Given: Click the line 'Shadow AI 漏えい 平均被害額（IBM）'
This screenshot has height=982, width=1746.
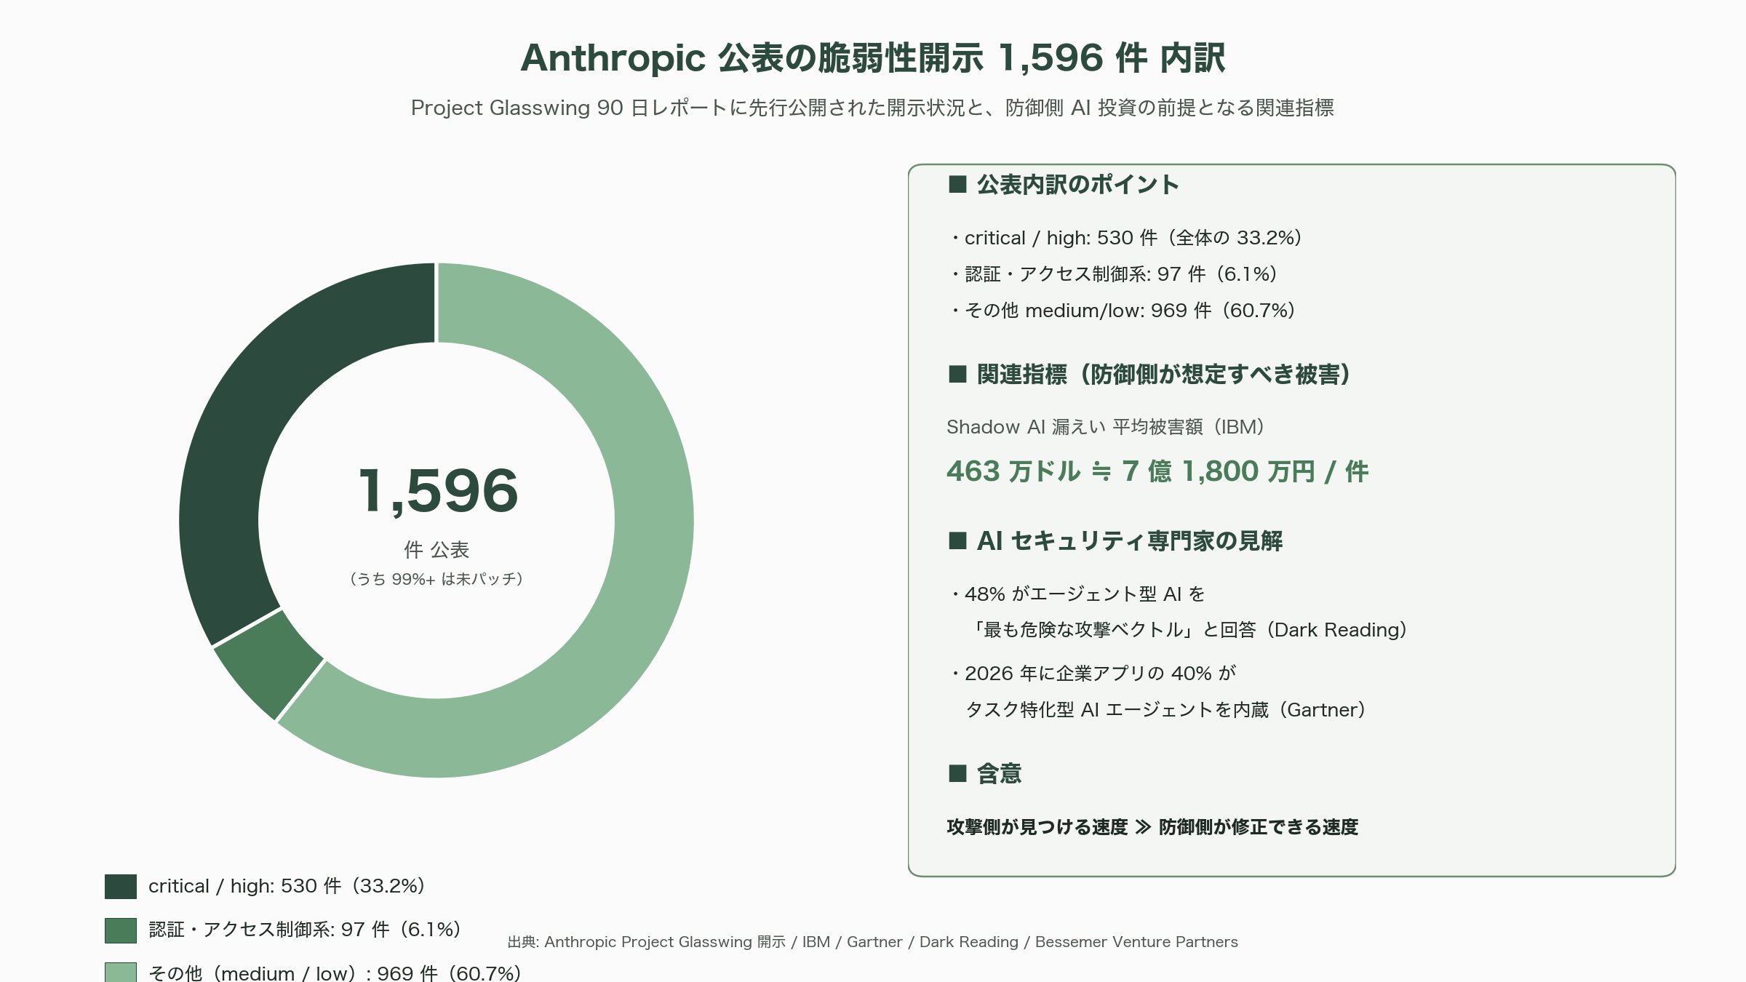Looking at the screenshot, I should [1108, 427].
